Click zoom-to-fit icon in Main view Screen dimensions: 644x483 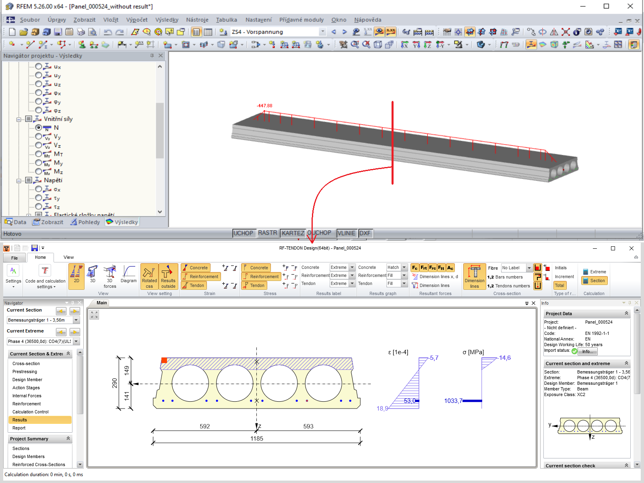pyautogui.click(x=94, y=315)
